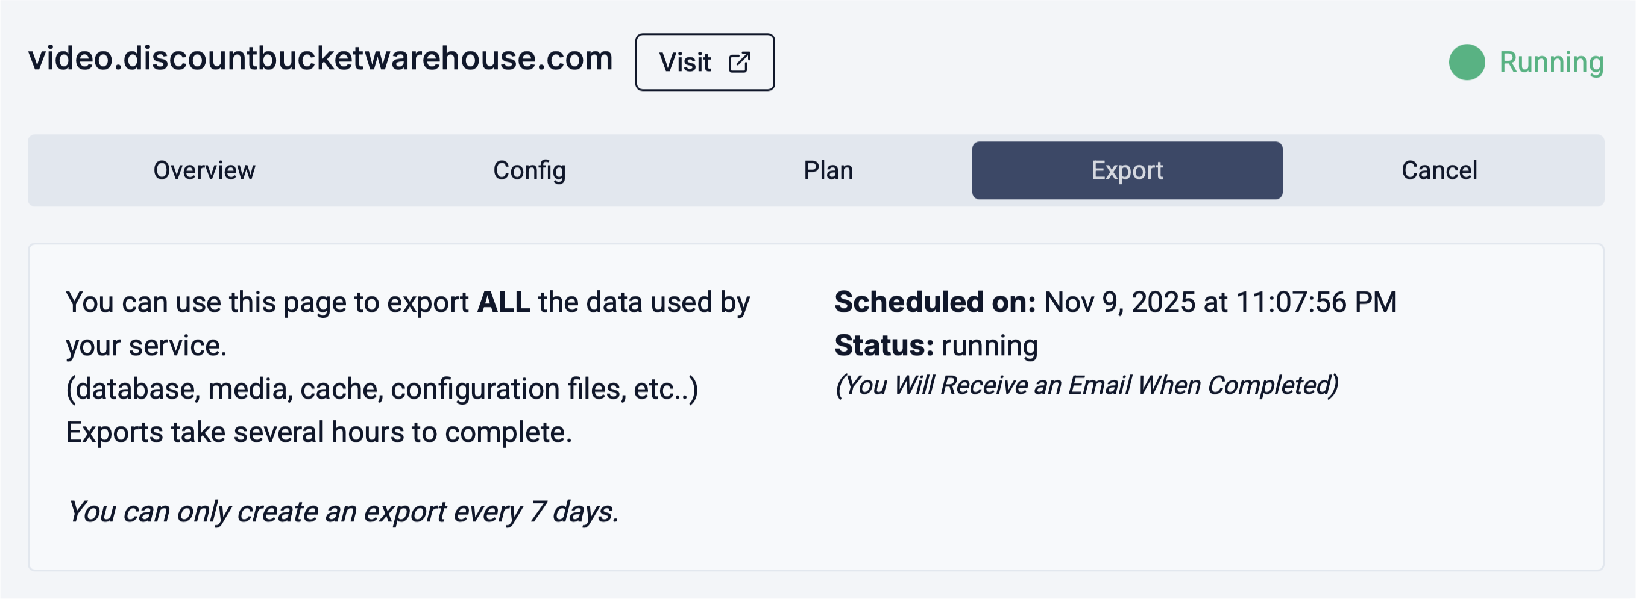Click the database, media, cache description line
This screenshot has height=599, width=1636.
click(382, 389)
